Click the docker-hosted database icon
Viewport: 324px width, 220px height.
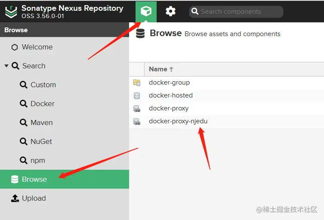(x=137, y=96)
